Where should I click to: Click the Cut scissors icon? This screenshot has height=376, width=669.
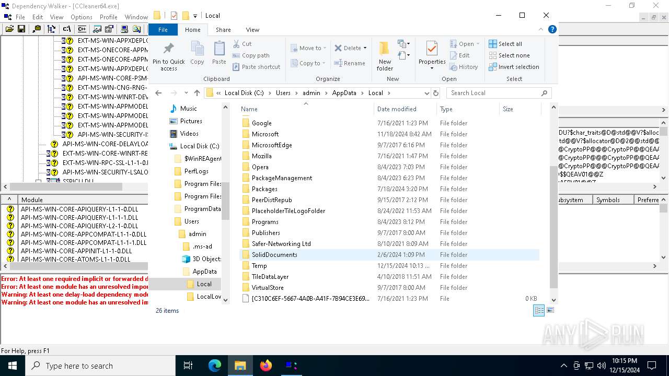236,44
